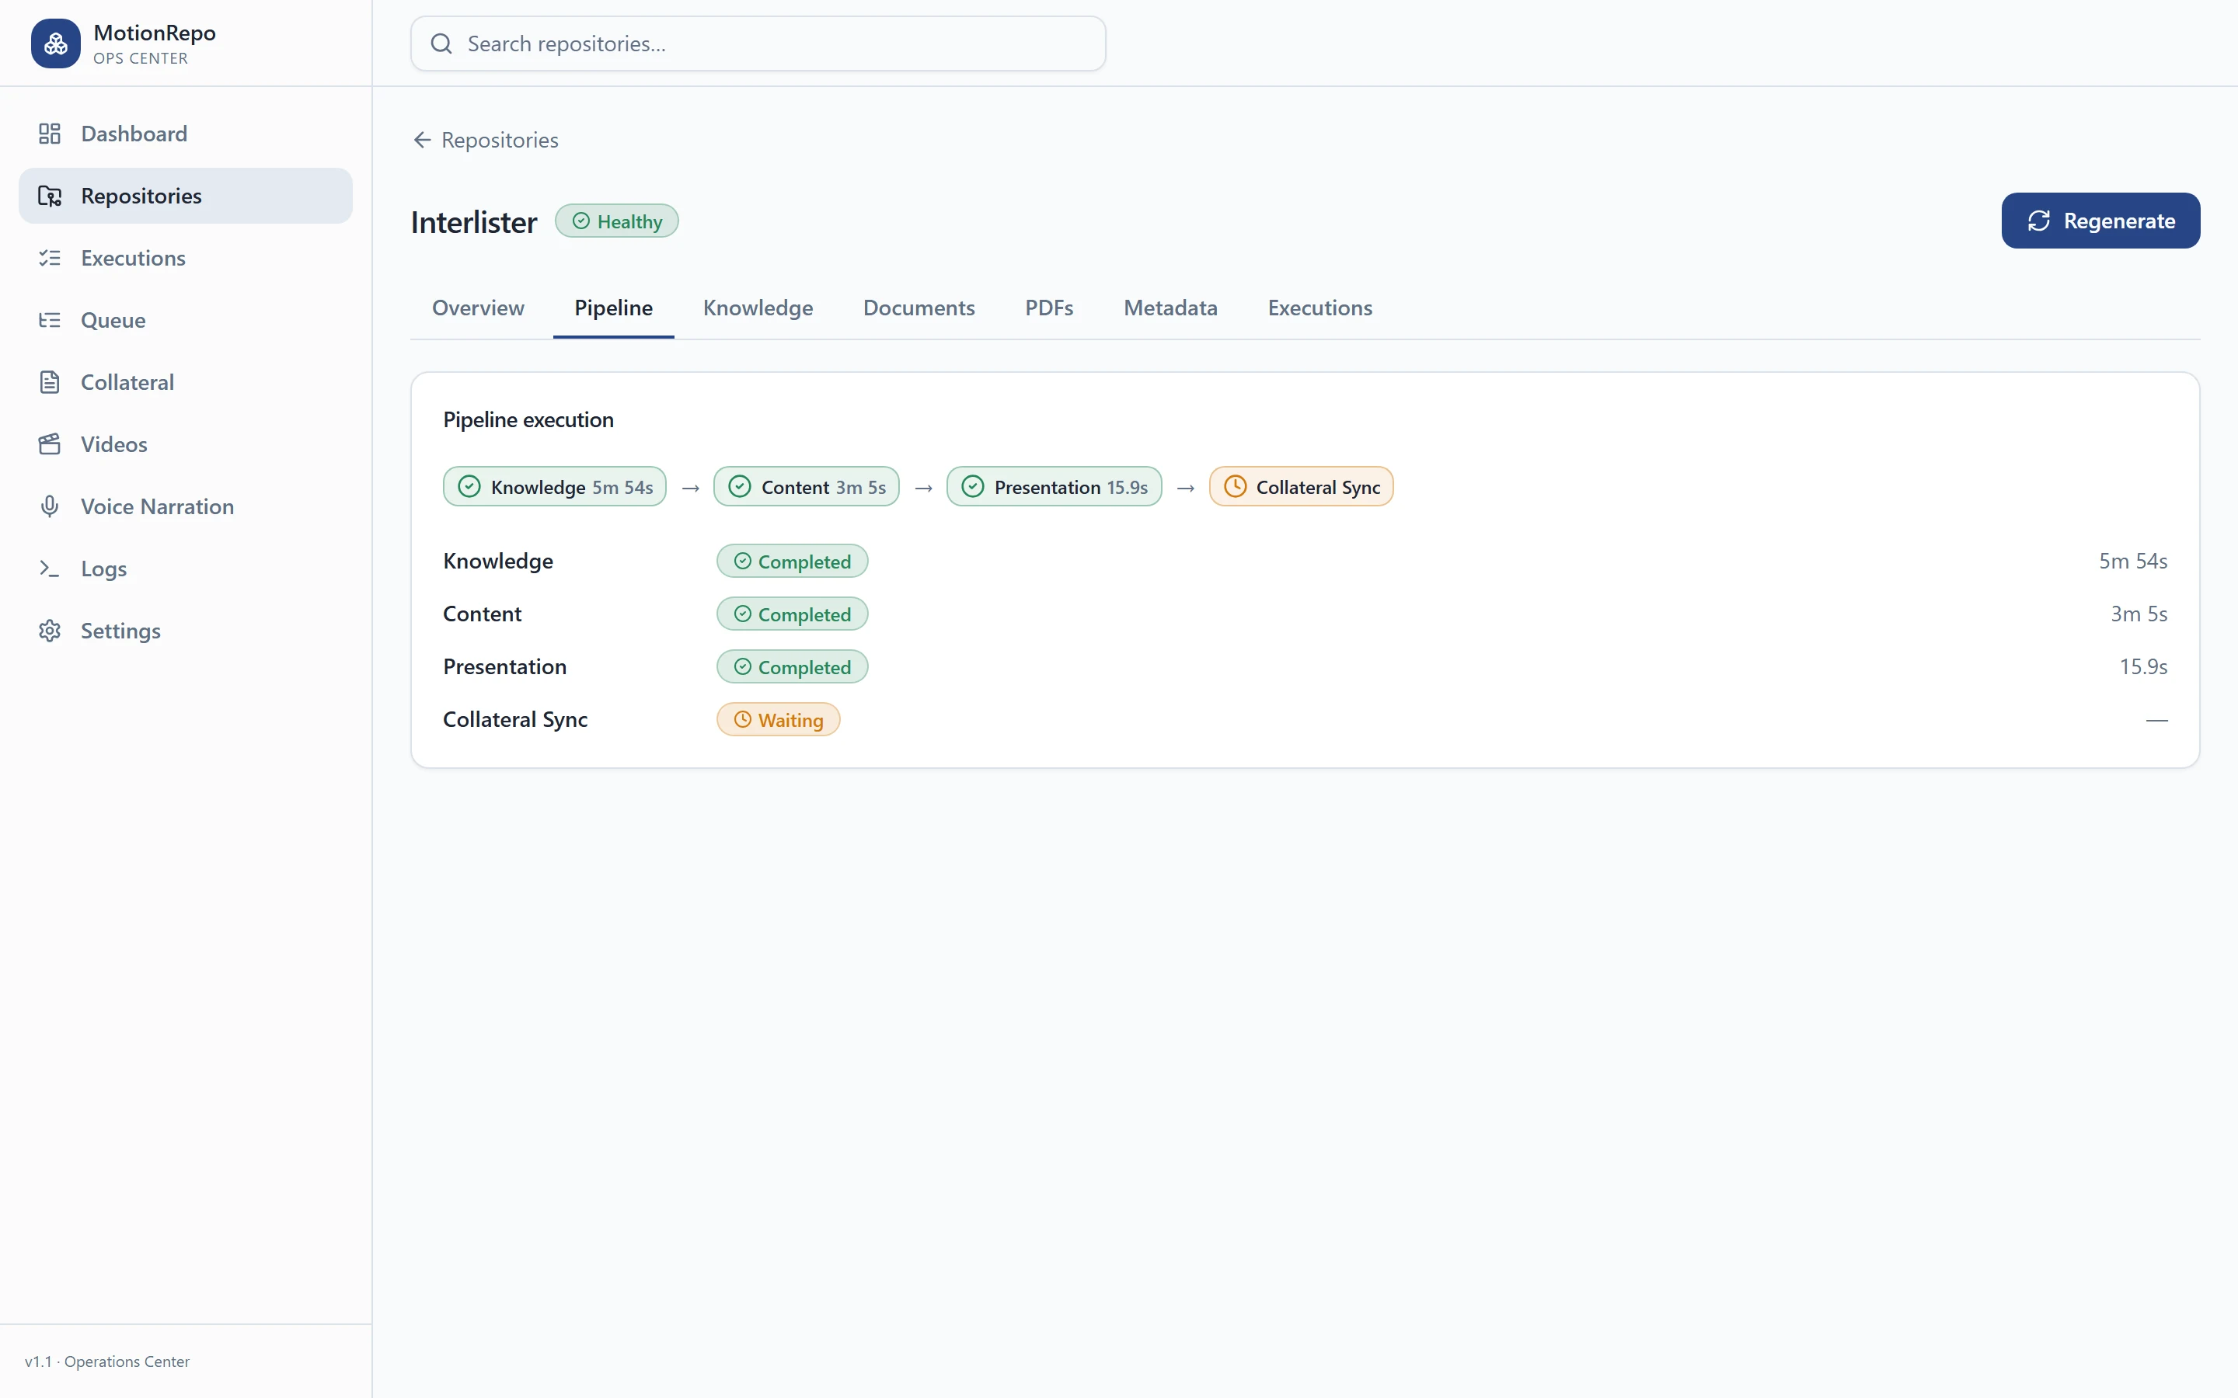2238x1398 pixels.
Task: Click the back arrow beside Repositories
Action: click(423, 140)
